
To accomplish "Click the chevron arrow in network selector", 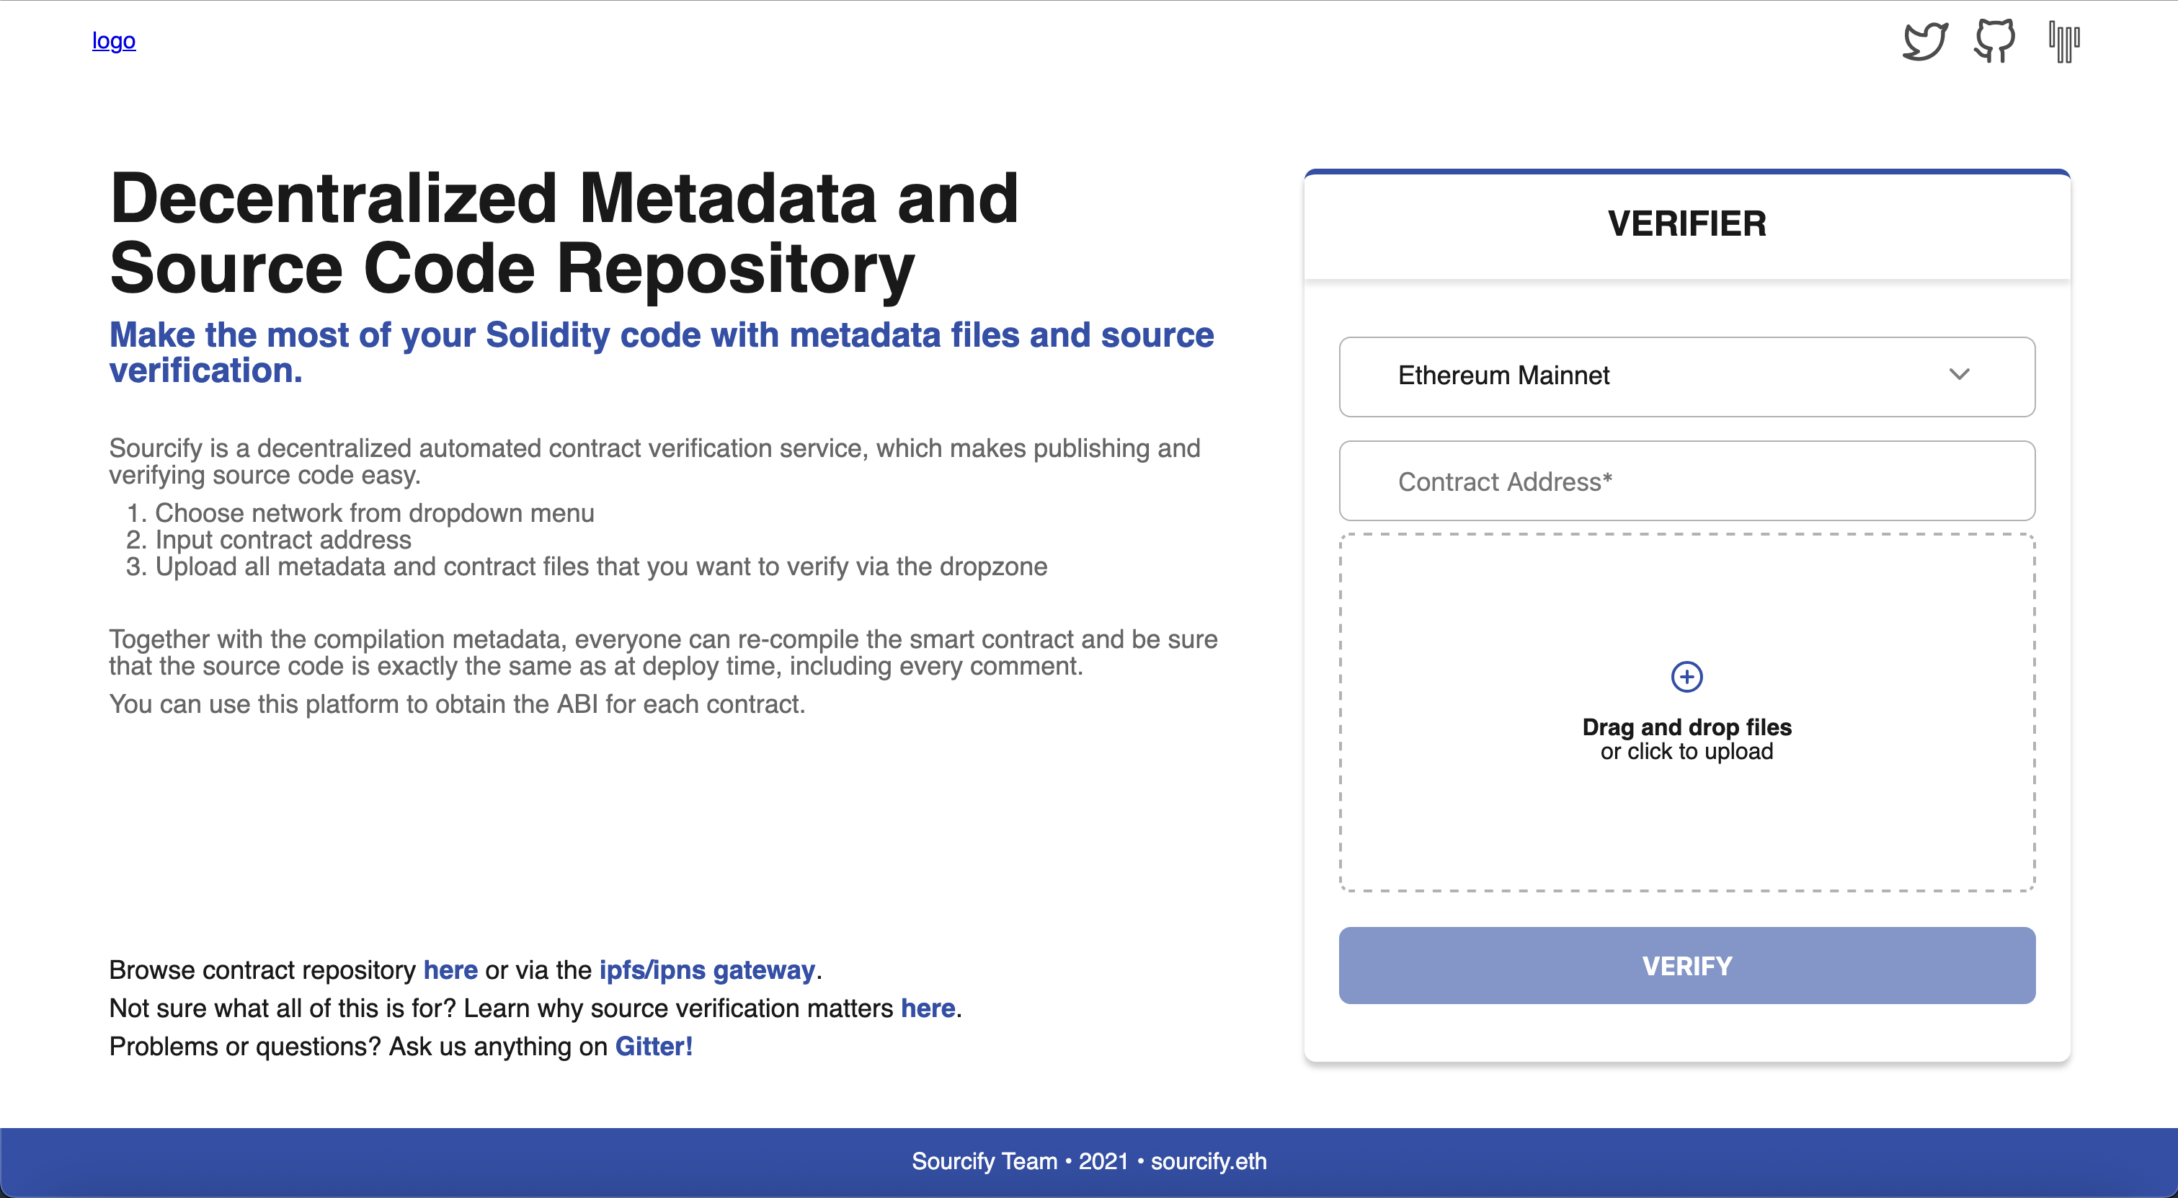I will (x=1959, y=375).
